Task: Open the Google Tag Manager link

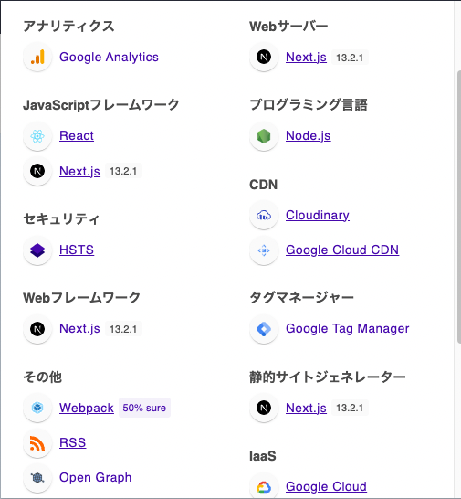Action: pos(348,328)
